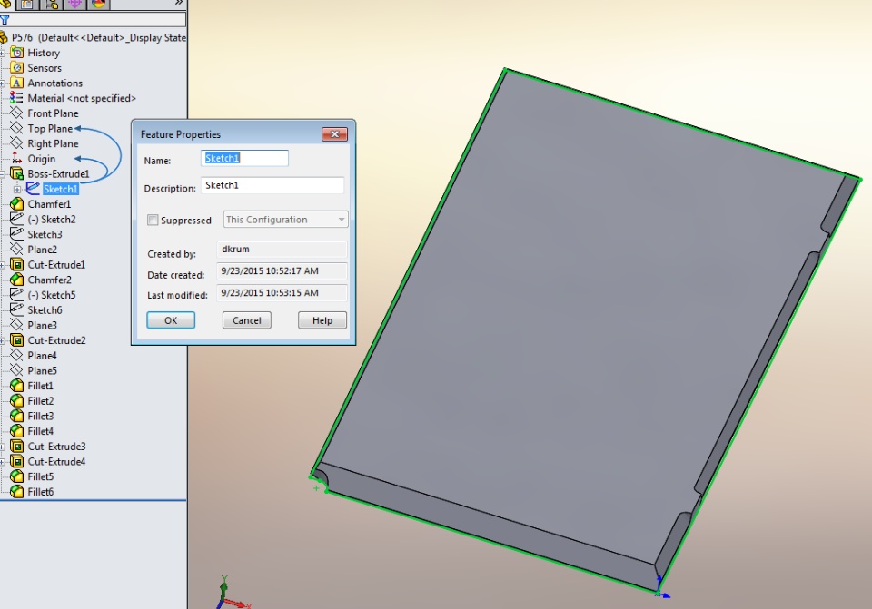
Task: Select Fillet5 in the tree
Action: pos(41,476)
